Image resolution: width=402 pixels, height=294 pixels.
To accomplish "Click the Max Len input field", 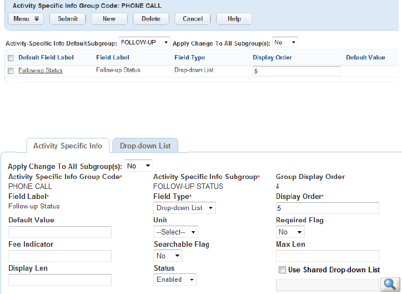I will 327,256.
